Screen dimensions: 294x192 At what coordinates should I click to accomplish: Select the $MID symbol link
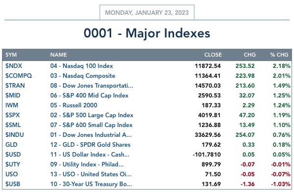click(13, 96)
